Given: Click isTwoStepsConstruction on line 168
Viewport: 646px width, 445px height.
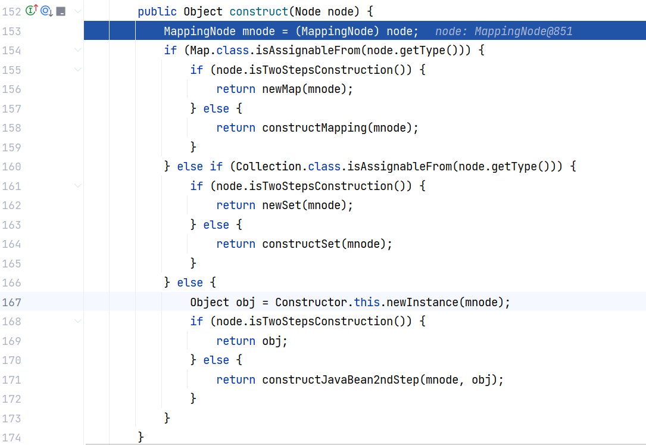Looking at the screenshot, I should point(321,321).
